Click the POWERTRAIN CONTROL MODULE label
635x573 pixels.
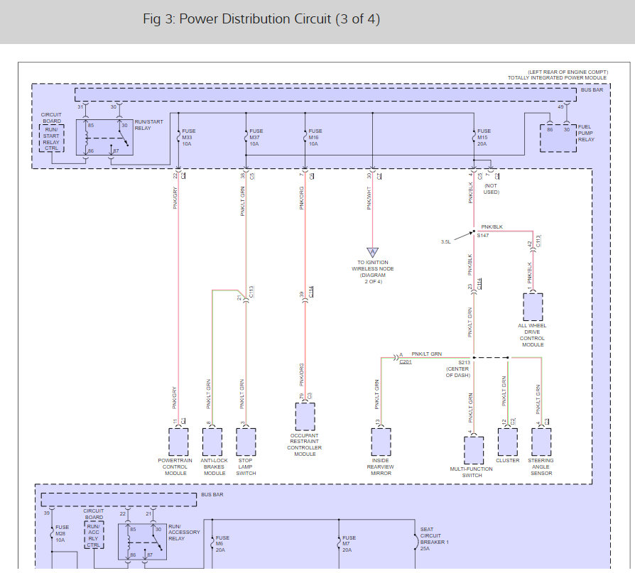coord(175,467)
